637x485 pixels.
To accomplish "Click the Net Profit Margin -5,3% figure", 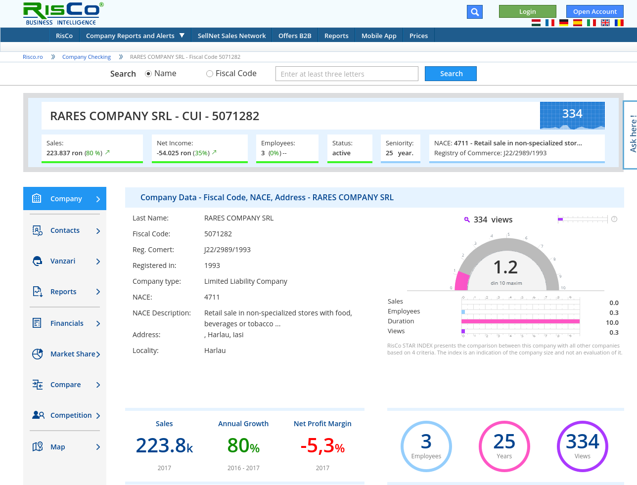I will click(322, 445).
